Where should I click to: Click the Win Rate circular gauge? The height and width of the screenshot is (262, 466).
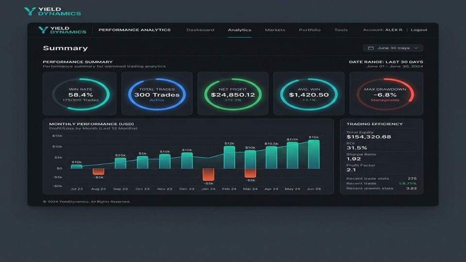pos(81,95)
